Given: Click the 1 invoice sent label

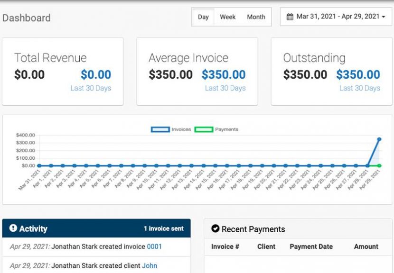Looking at the screenshot, I should click(164, 228).
